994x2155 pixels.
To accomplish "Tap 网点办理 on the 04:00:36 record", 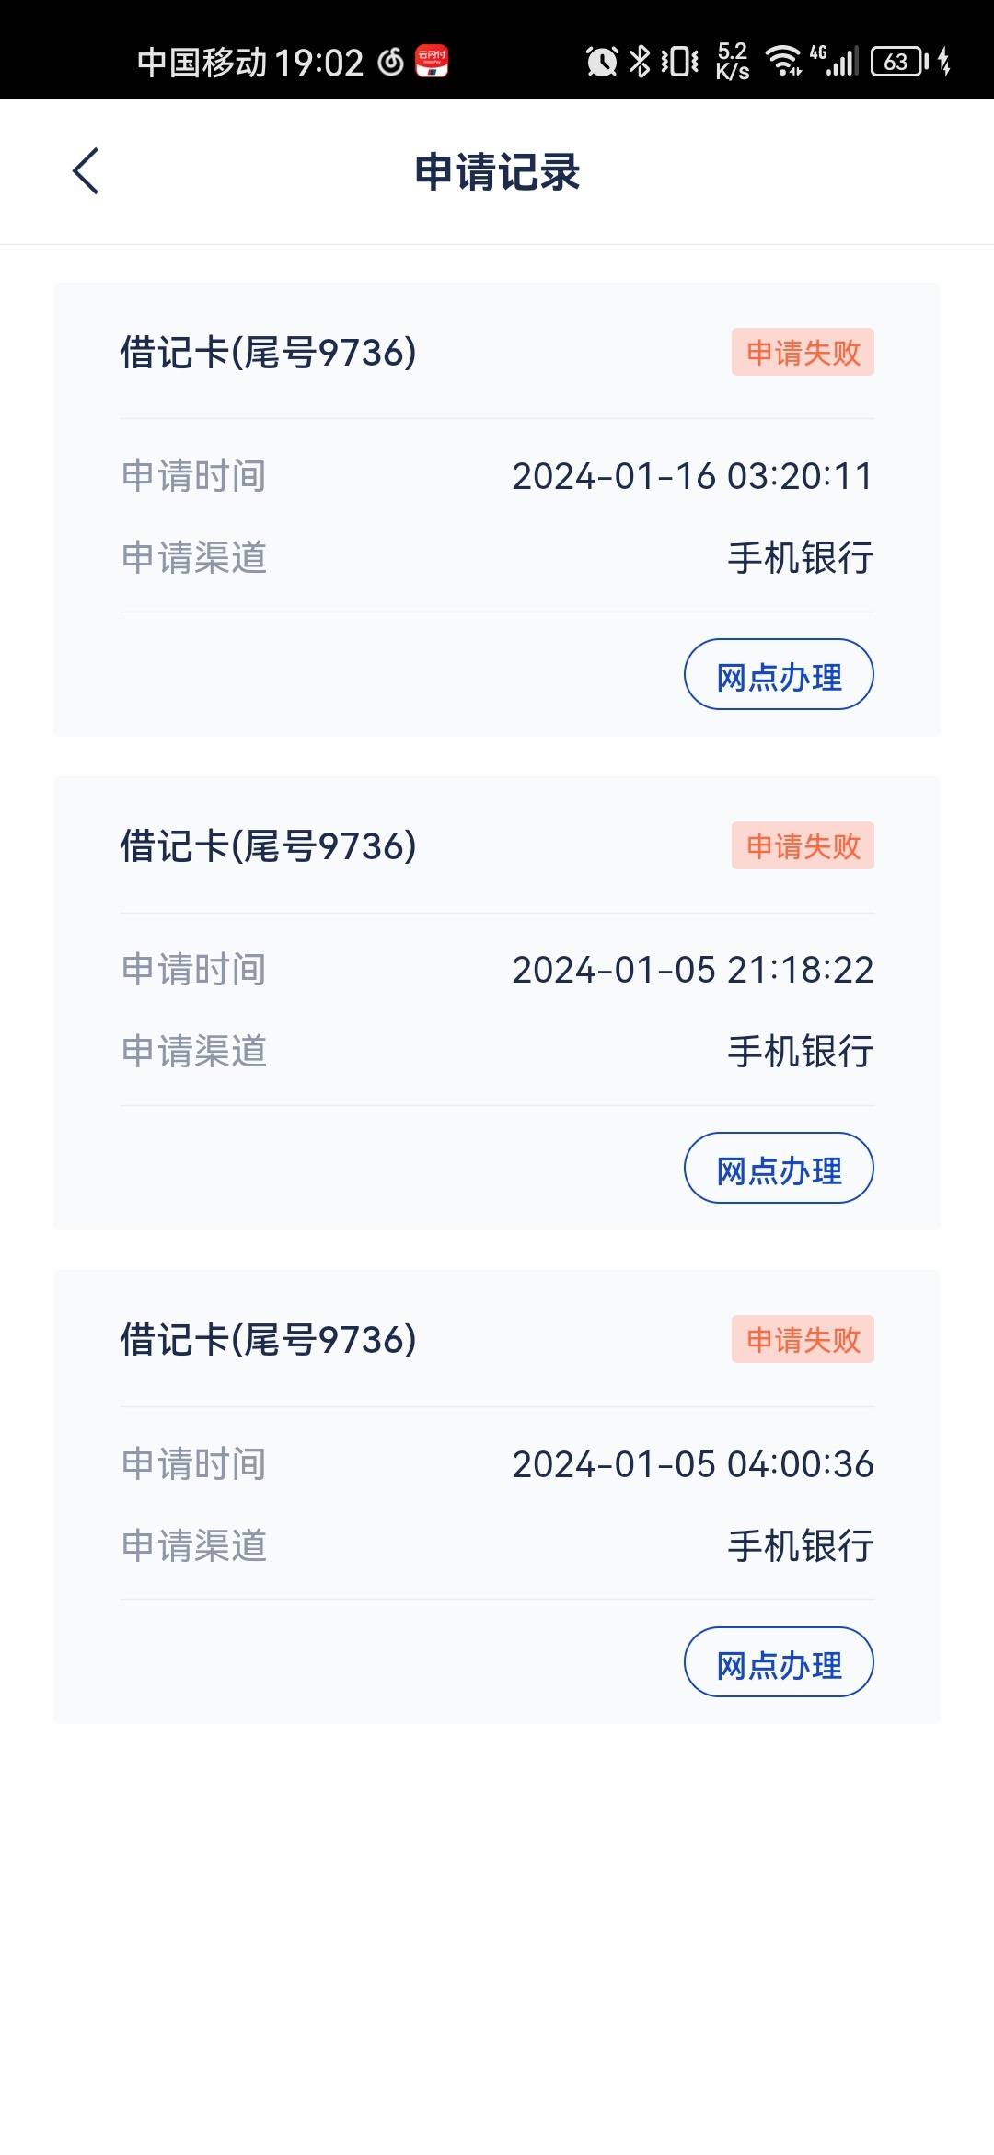I will tap(779, 1662).
